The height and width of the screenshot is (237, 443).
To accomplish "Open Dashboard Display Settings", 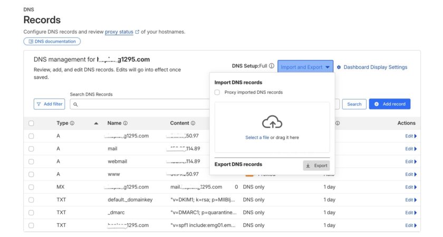I will pyautogui.click(x=375, y=67).
